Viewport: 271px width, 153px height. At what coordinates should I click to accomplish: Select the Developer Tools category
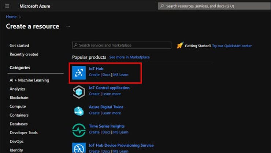coord(23,132)
